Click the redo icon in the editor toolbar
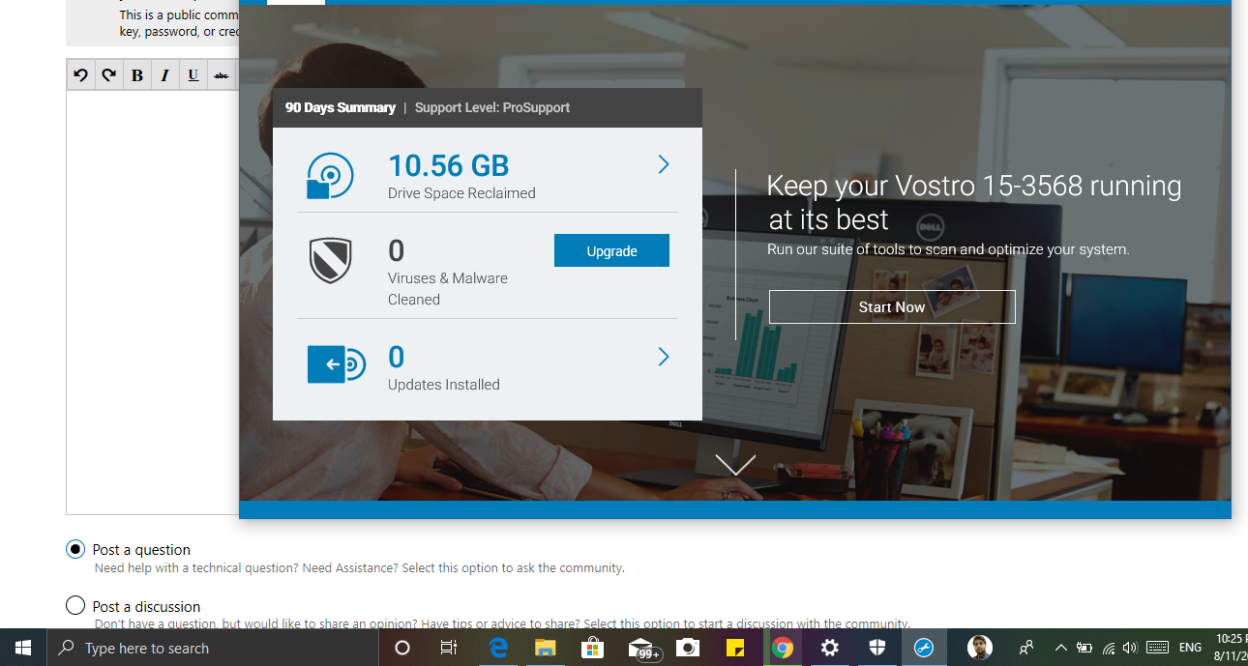The height and width of the screenshot is (666, 1248). (109, 75)
